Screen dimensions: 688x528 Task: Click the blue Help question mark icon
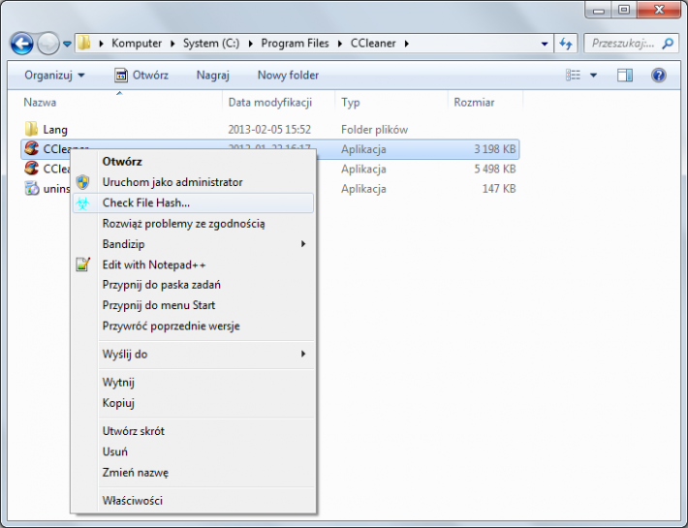[659, 76]
